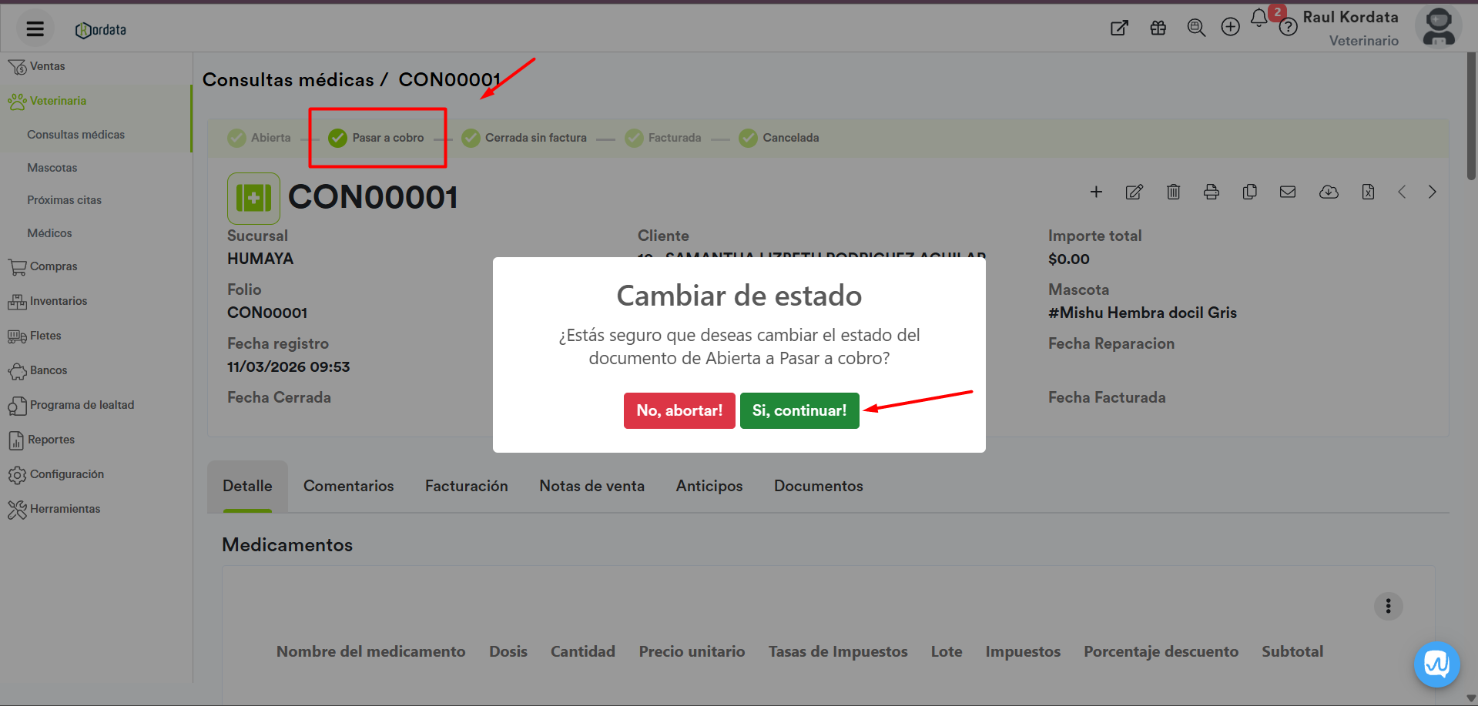Click the hamburger menu icon
Image resolution: width=1478 pixels, height=706 pixels.
(x=35, y=29)
